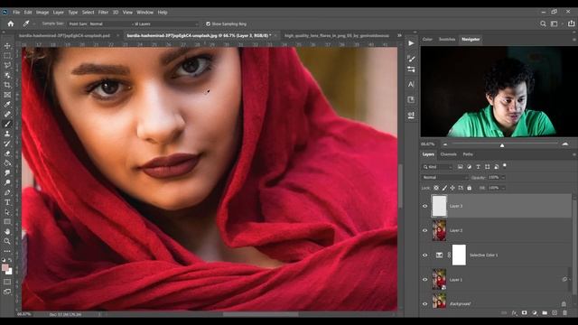Switch to the Swatches tab
Screen dimensions: 578x325
pos(447,39)
